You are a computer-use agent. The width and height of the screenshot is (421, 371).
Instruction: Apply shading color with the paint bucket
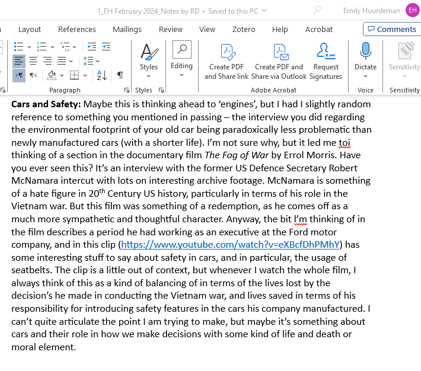coord(51,75)
